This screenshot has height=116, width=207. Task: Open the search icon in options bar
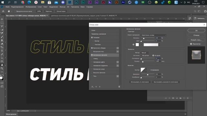tap(195, 12)
